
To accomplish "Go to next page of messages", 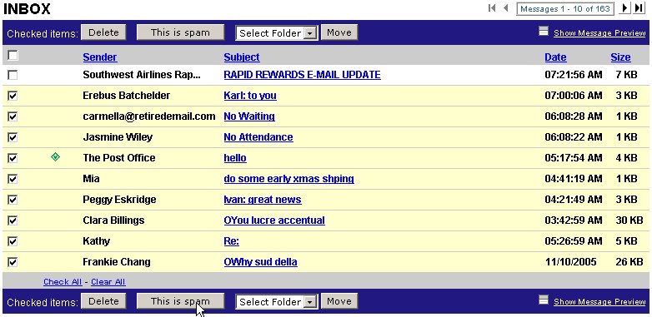I will (624, 7).
